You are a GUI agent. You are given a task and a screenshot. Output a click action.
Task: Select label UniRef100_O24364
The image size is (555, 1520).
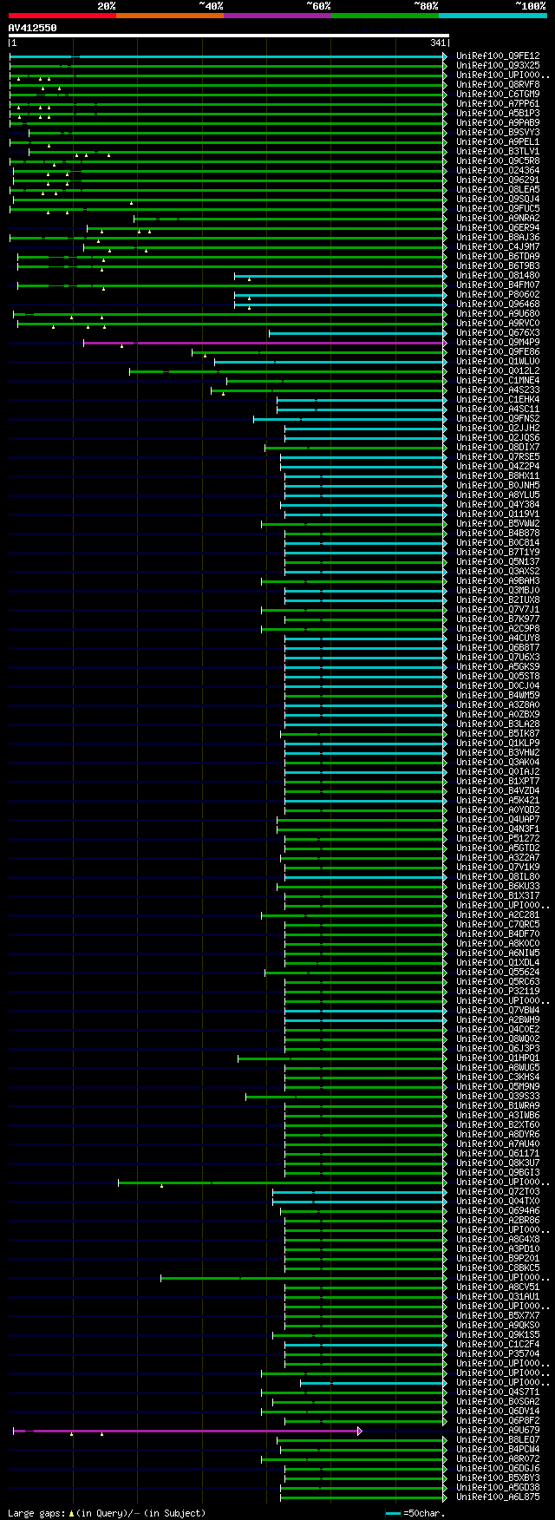498,171
